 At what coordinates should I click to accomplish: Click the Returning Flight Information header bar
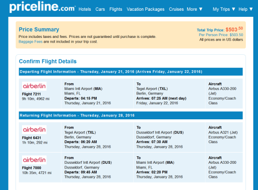131,116
